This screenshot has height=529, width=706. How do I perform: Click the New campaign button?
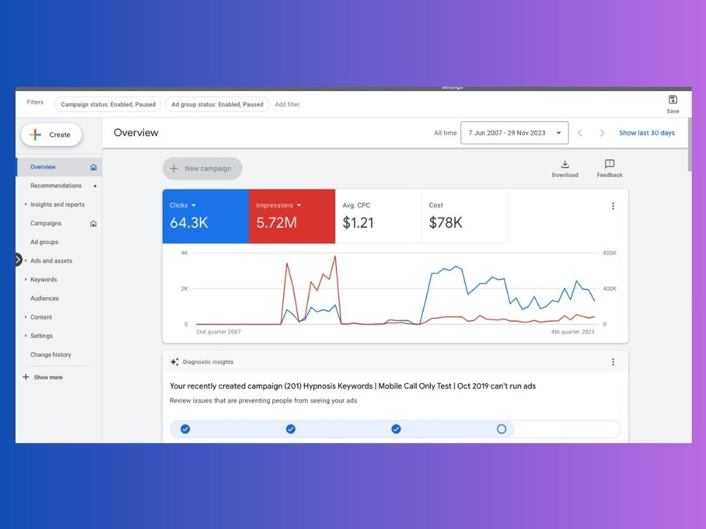pos(202,169)
